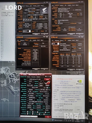Image resolution: width=92 pixels, height=123 pixels.
Task: Click the DRAM Manuf. field showing Samsung
Action: click(x=65, y=48)
